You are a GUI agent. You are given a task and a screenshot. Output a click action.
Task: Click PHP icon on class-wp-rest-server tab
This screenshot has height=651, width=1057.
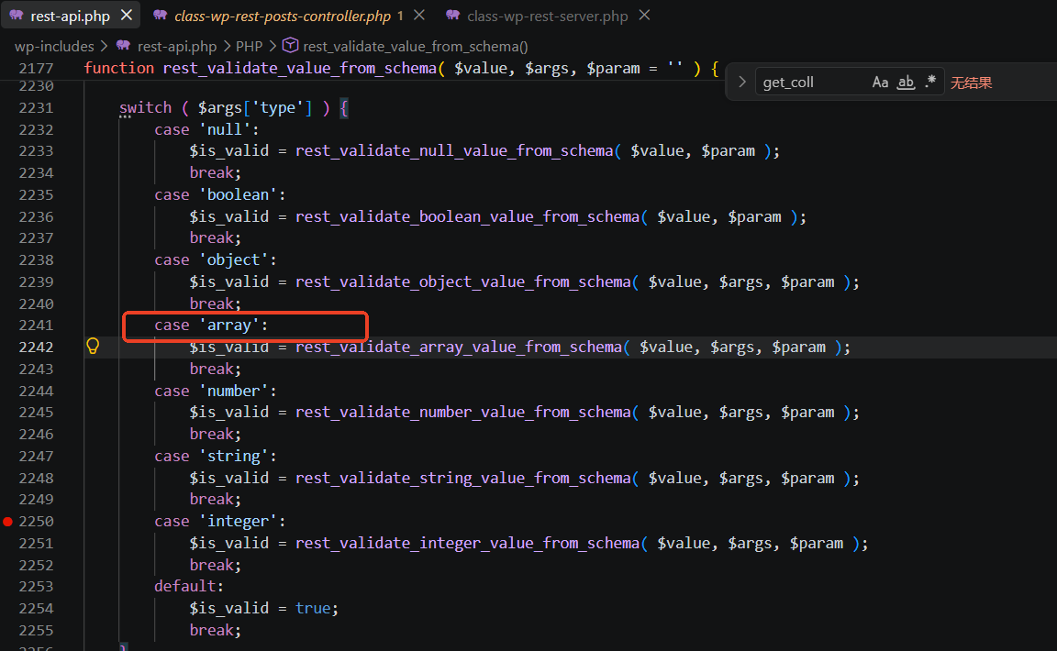pyautogui.click(x=453, y=15)
